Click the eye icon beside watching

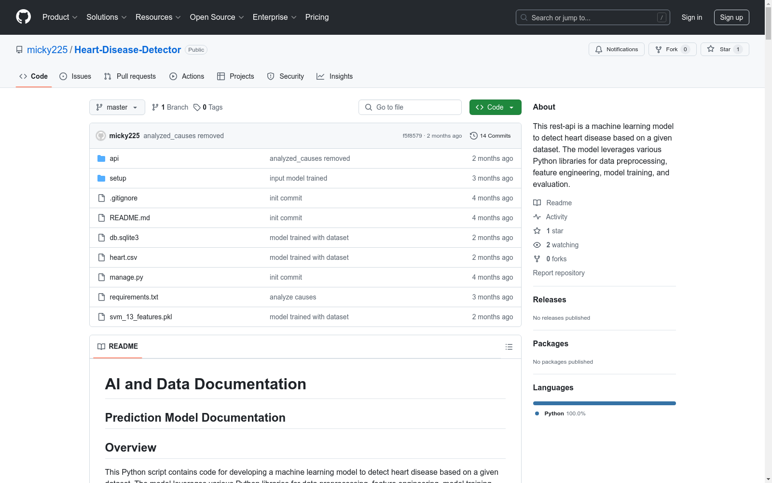(537, 245)
